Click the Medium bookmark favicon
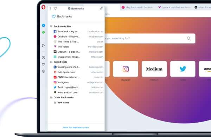The image size is (211, 137). (55, 52)
